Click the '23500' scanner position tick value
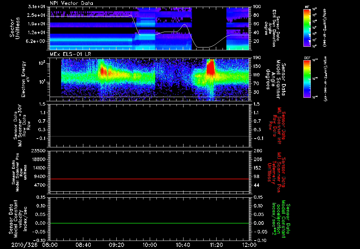 (x=38, y=151)
